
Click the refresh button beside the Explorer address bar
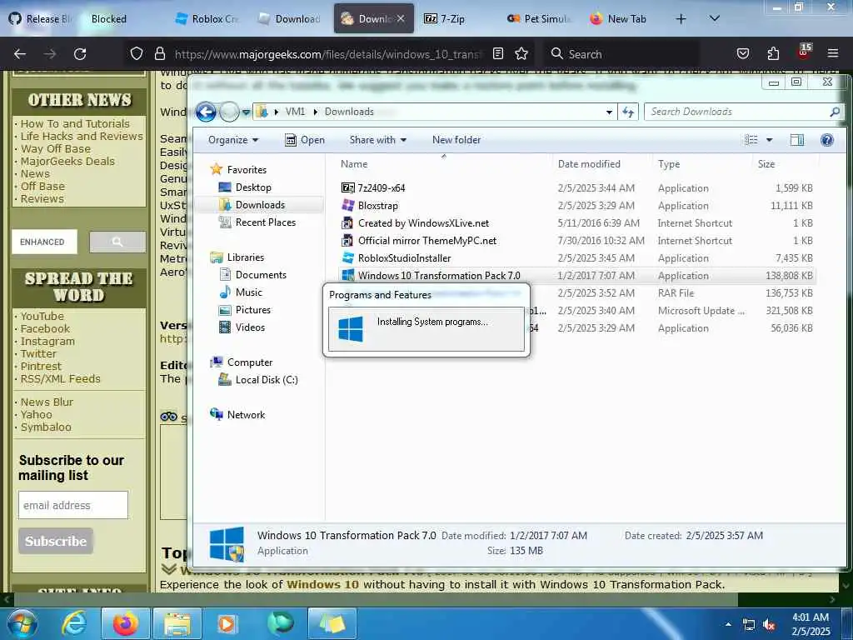pyautogui.click(x=628, y=112)
